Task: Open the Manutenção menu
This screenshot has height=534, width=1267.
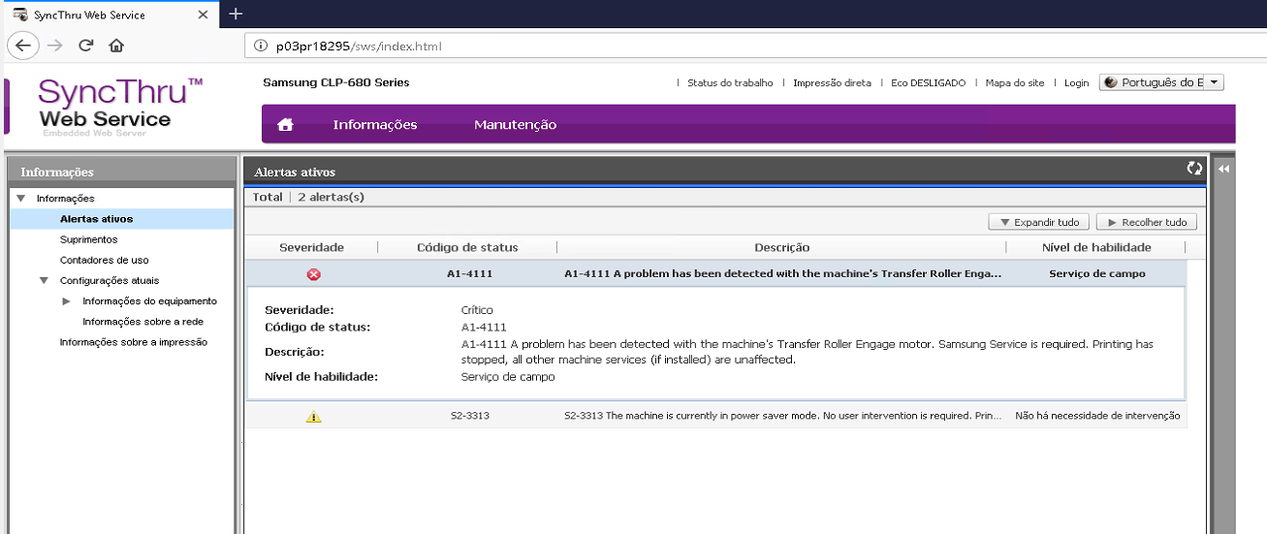Action: click(515, 125)
